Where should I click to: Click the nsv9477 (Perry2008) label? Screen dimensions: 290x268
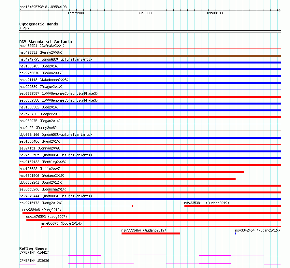[38, 128]
